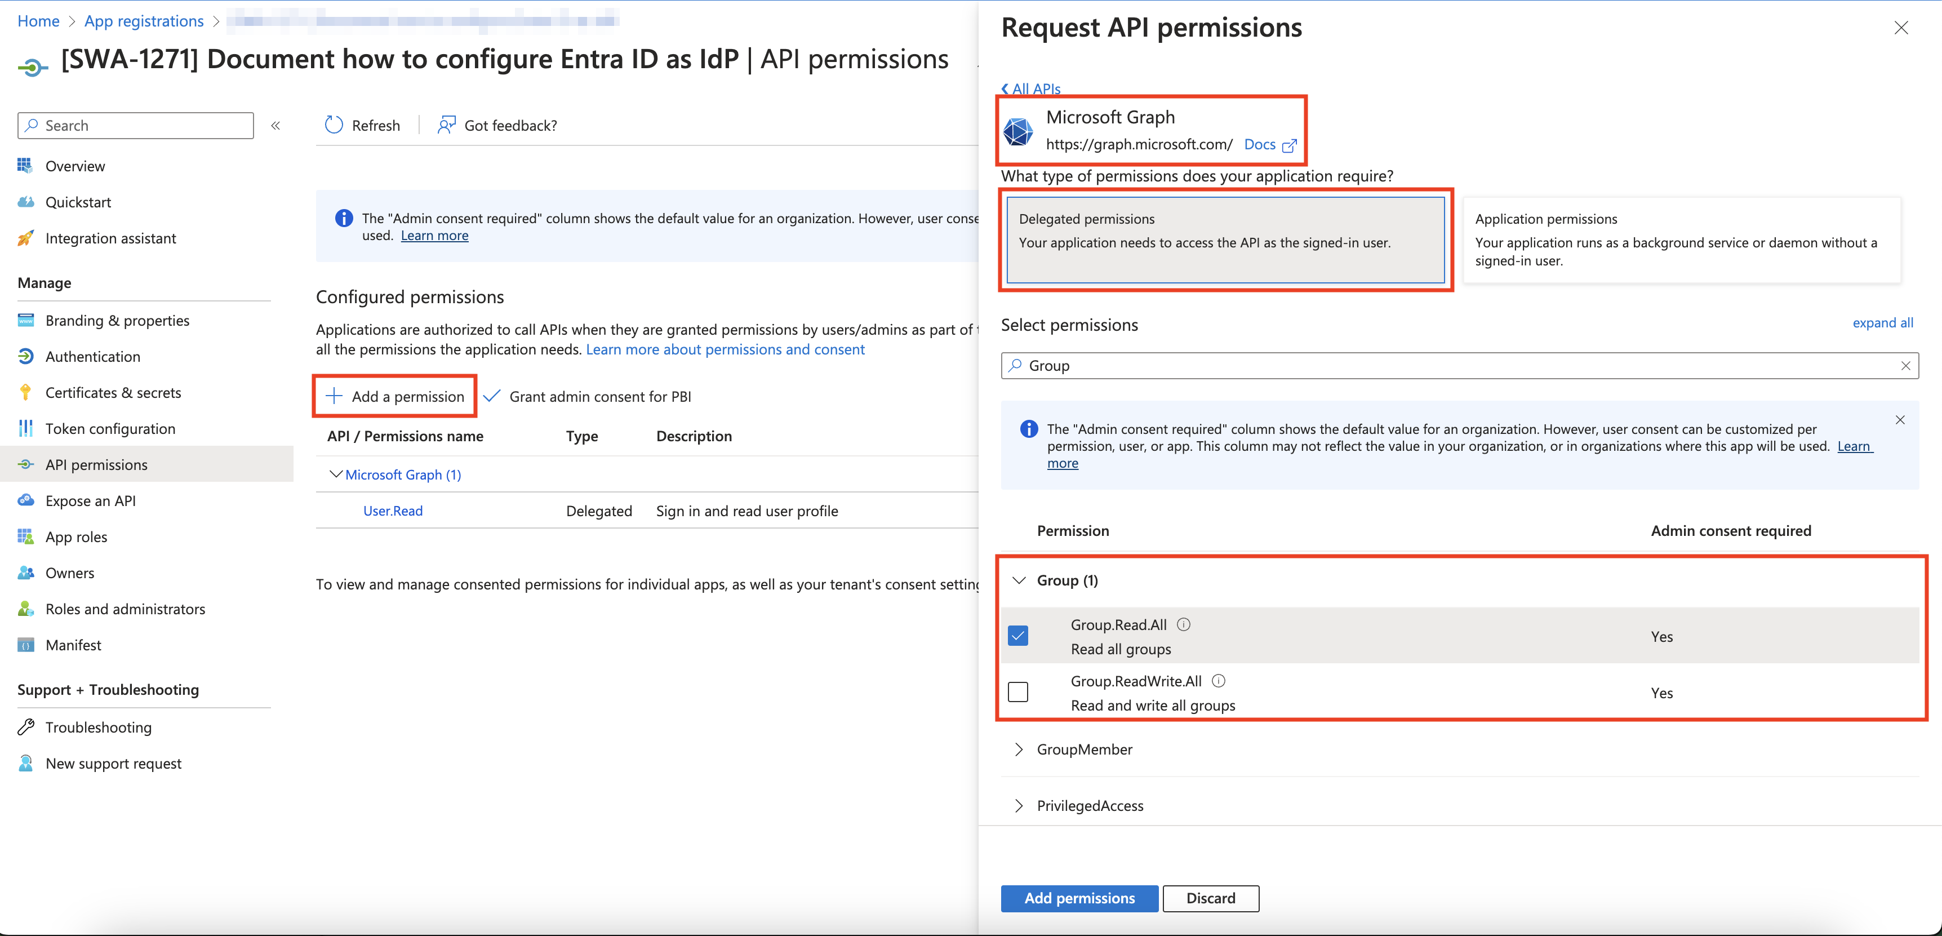
Task: Click the Branding & properties icon
Action: pos(25,320)
